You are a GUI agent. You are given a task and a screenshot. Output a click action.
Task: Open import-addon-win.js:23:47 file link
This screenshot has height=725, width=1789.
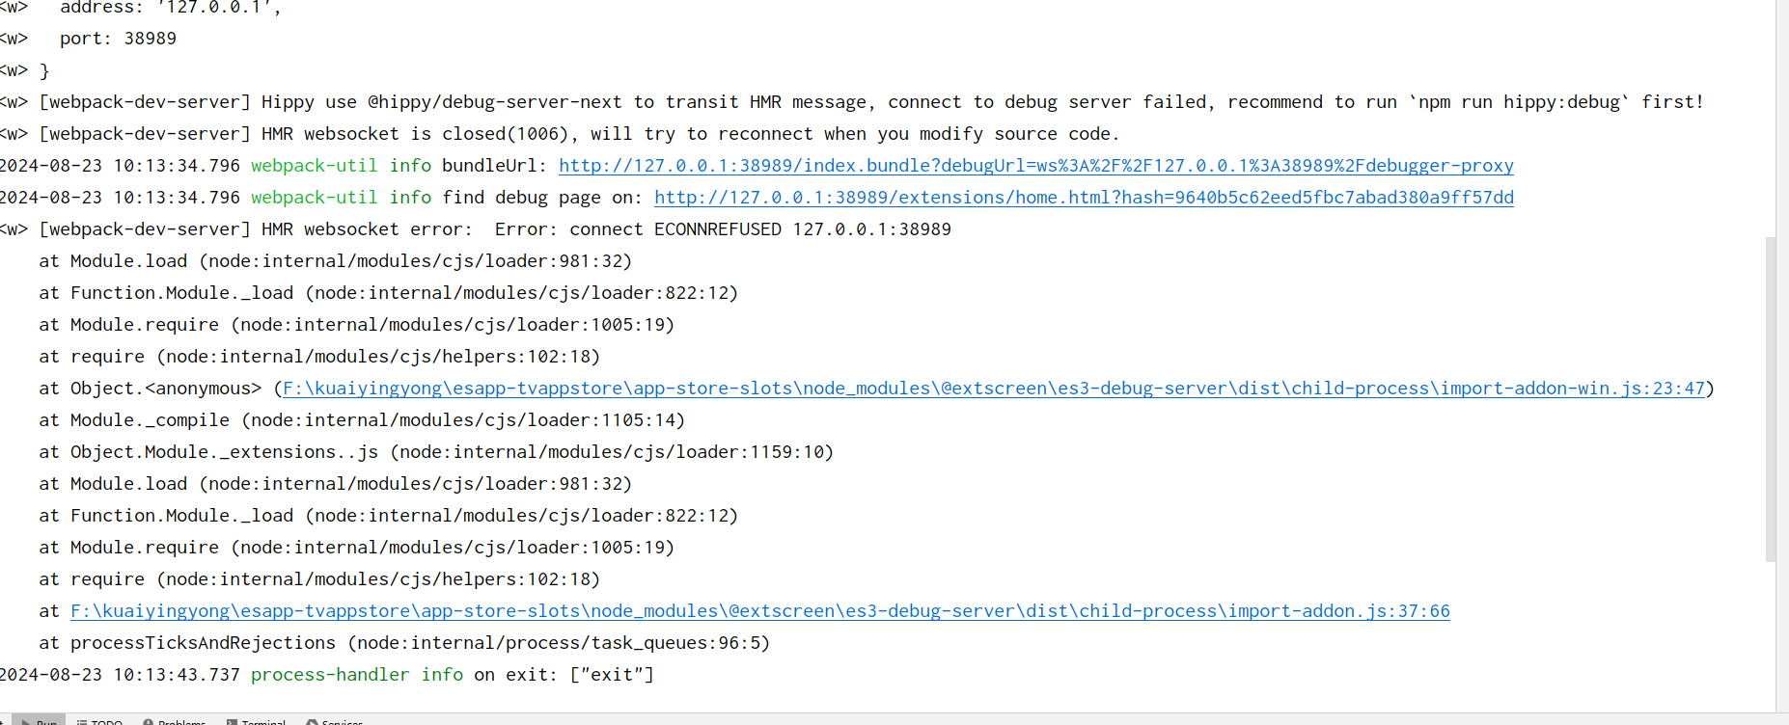tap(994, 389)
